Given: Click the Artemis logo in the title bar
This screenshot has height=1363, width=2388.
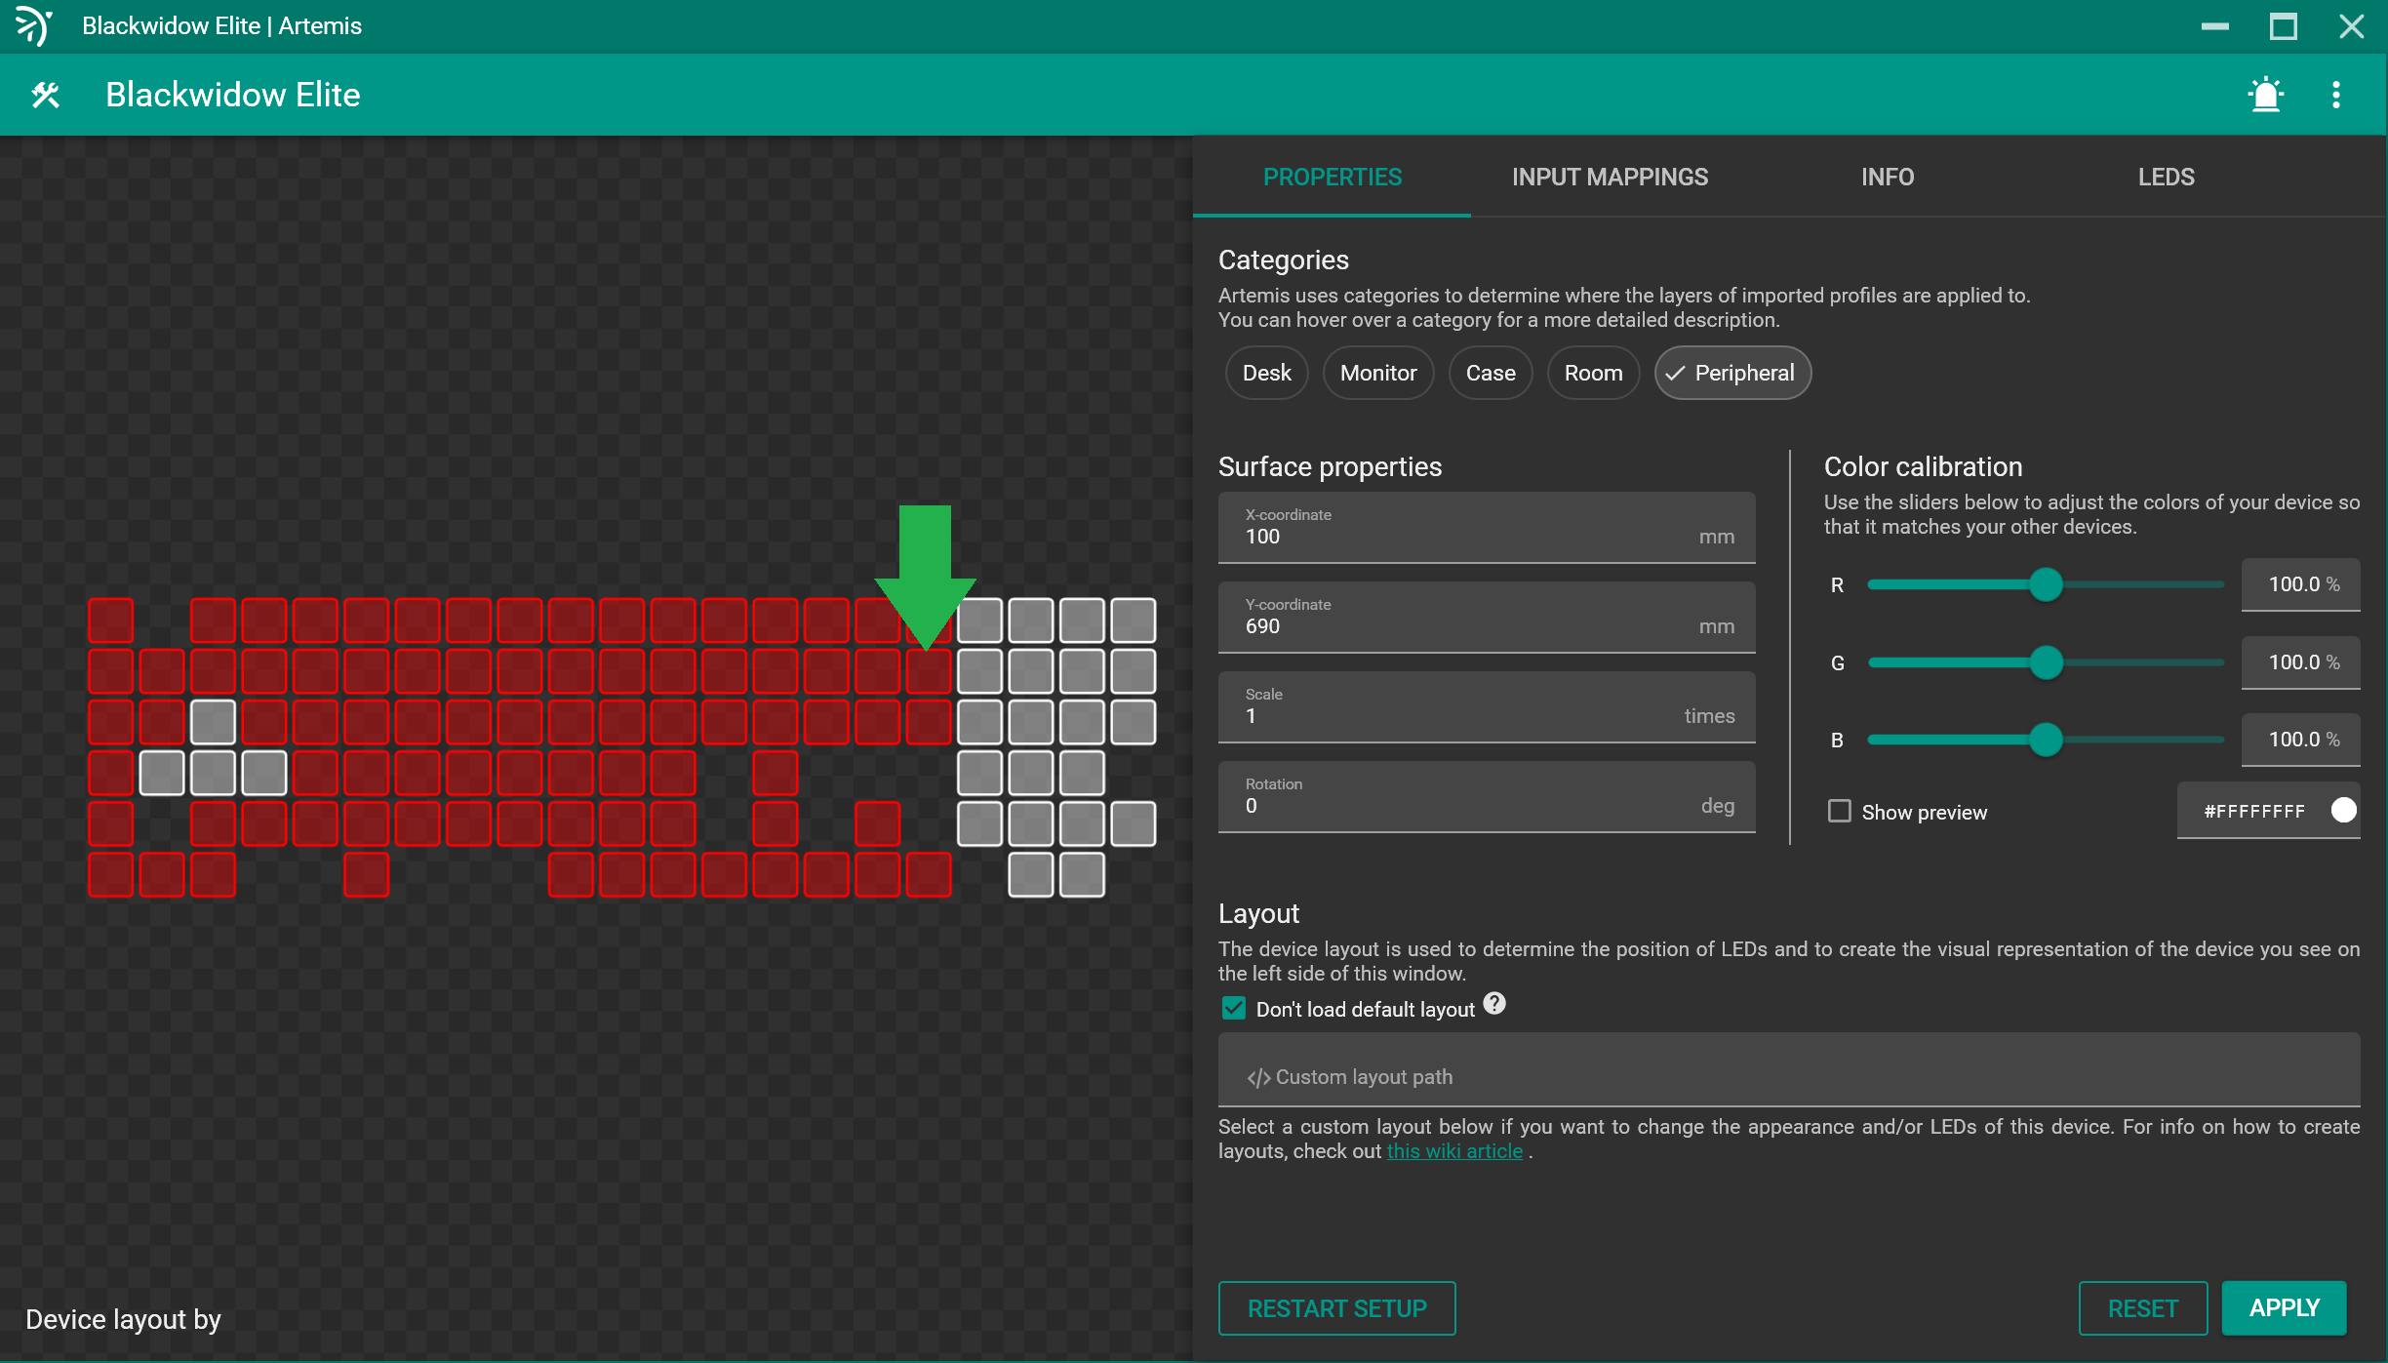Looking at the screenshot, I should click(x=32, y=25).
